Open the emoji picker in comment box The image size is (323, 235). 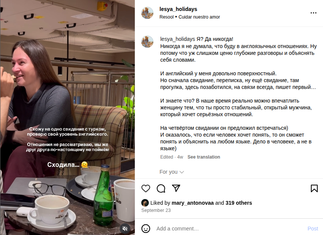pyautogui.click(x=146, y=229)
